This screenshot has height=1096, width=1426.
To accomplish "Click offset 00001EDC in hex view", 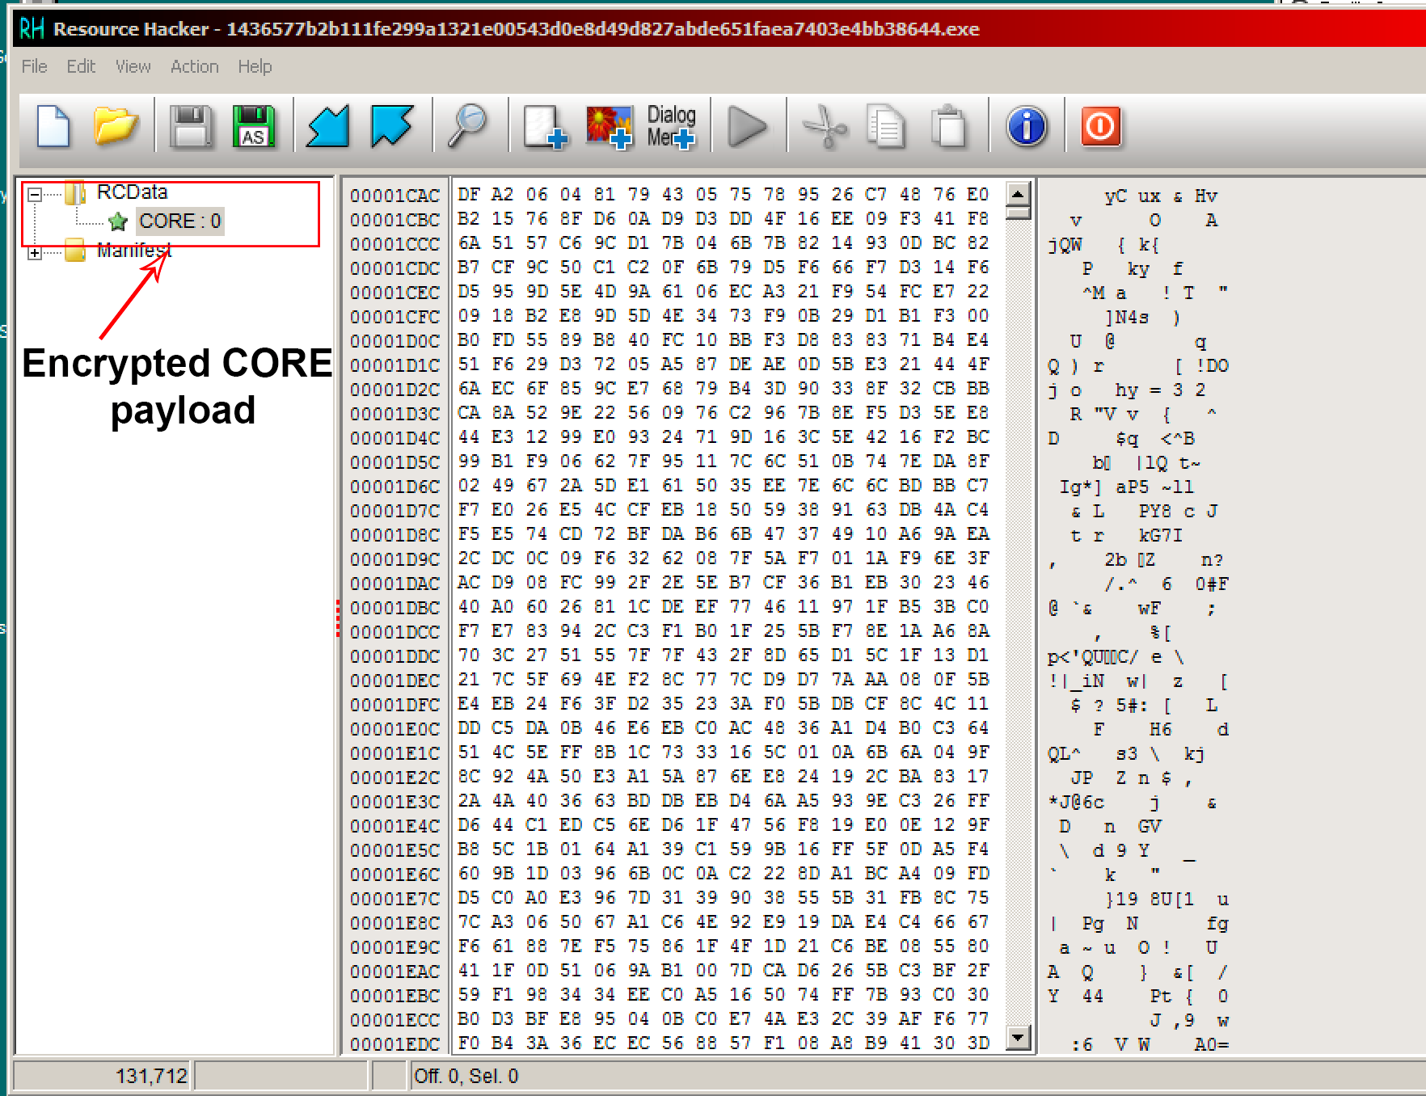I will click(x=394, y=1044).
